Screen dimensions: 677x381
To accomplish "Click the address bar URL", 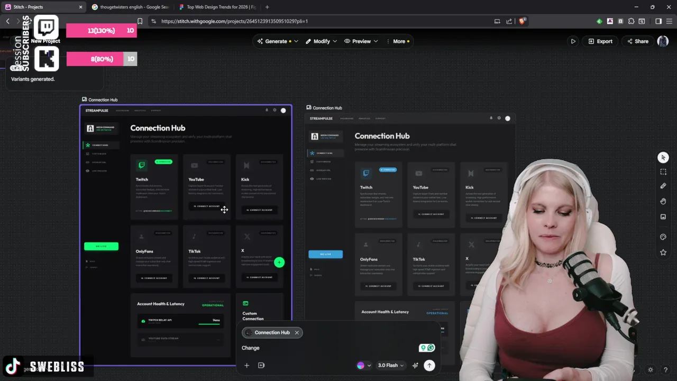I will click(x=234, y=21).
